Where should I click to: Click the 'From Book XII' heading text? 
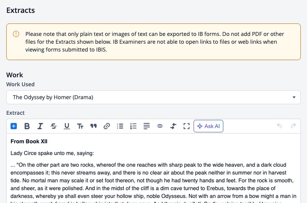click(x=29, y=141)
